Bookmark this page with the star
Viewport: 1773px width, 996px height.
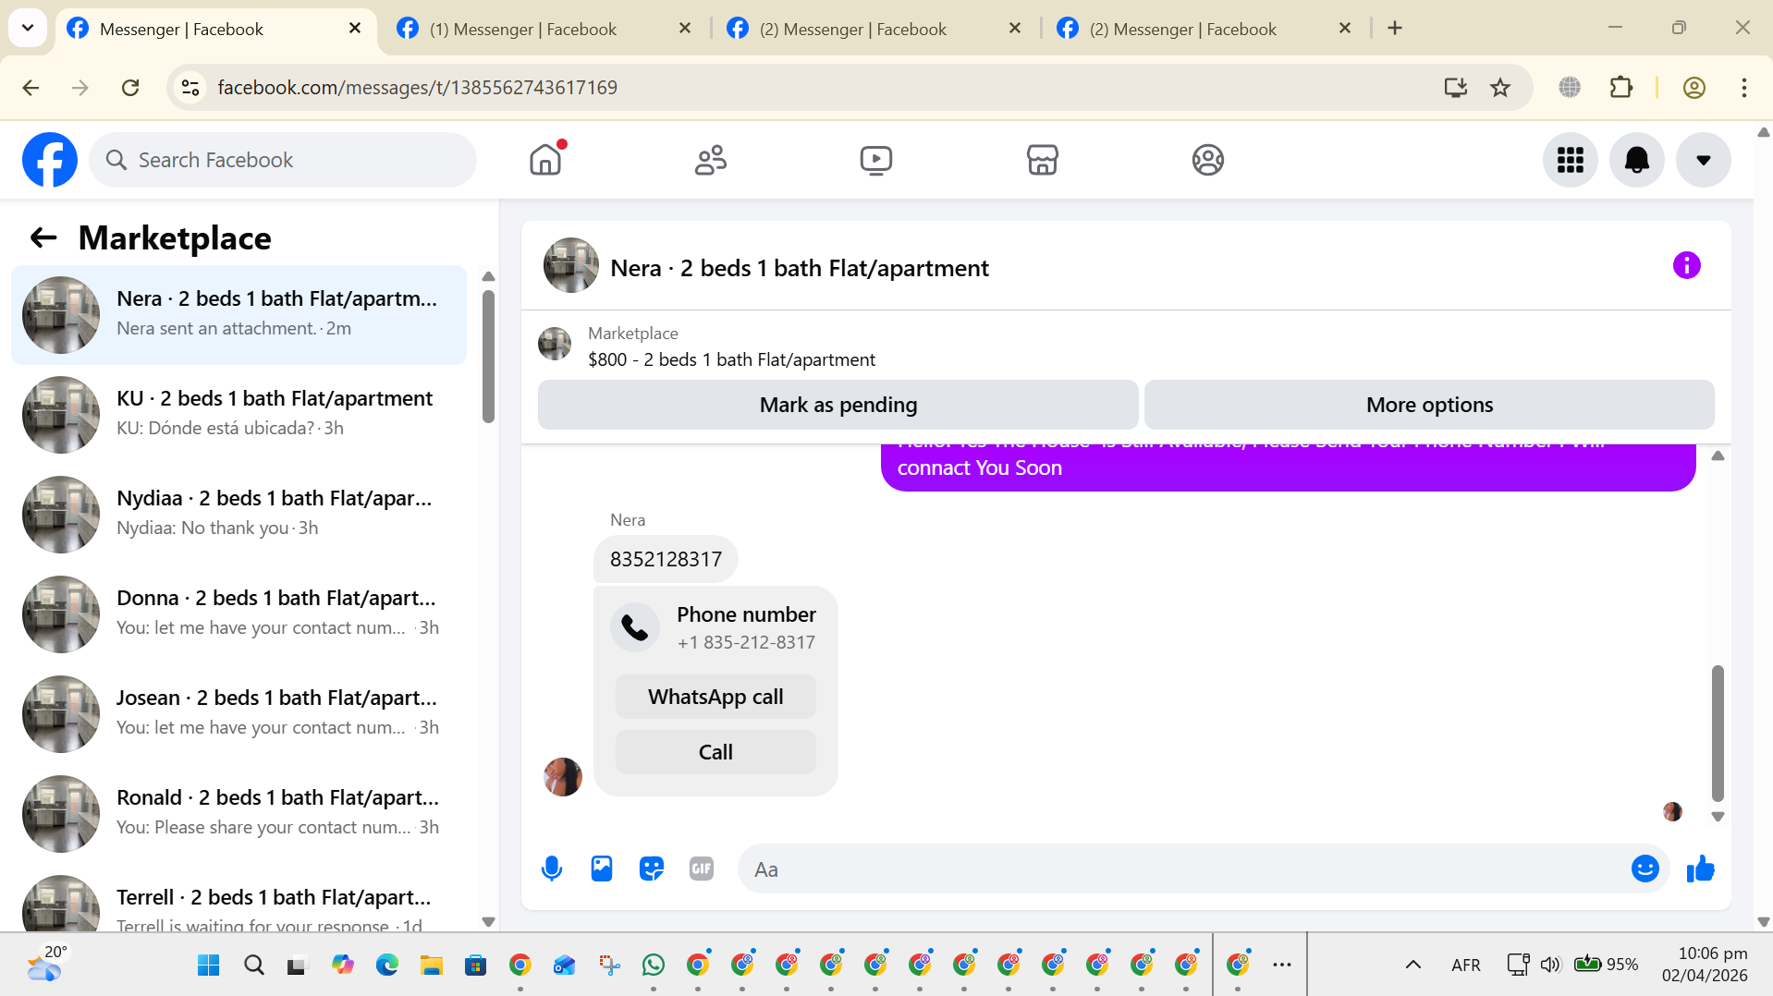(1500, 88)
